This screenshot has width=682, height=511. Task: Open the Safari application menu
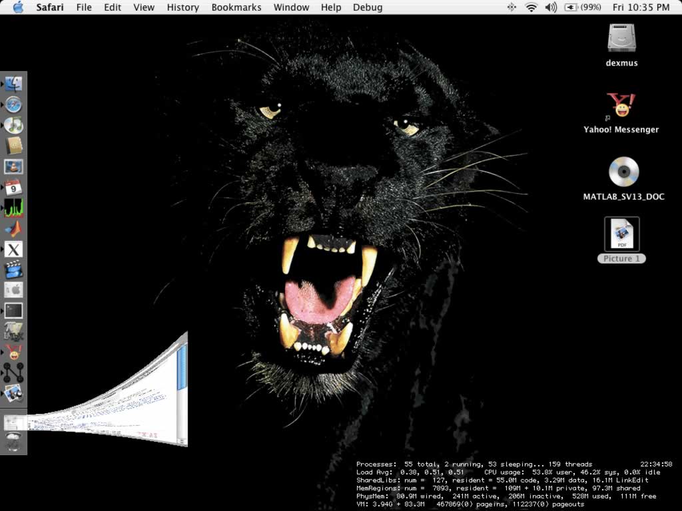point(49,7)
